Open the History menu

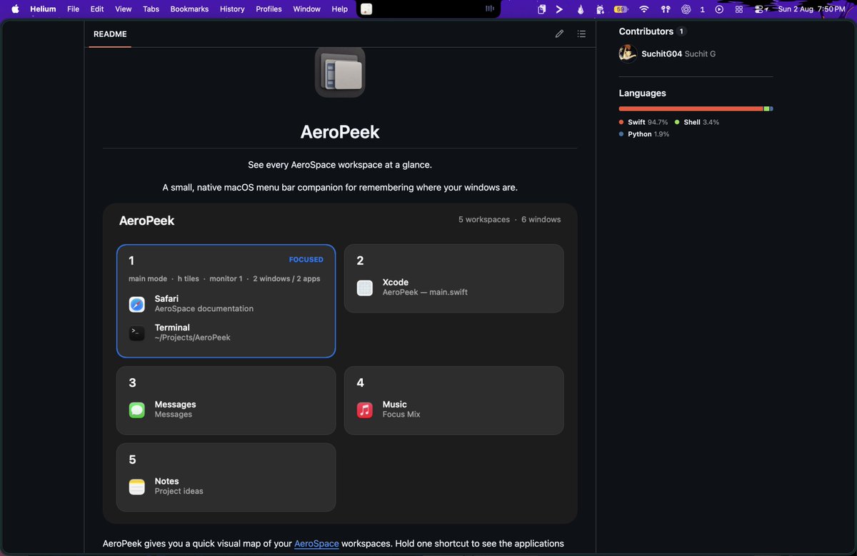232,9
